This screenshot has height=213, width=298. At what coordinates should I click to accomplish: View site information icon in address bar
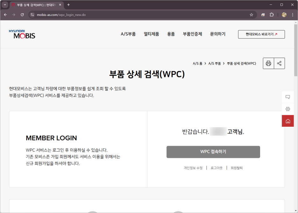coord(32,15)
